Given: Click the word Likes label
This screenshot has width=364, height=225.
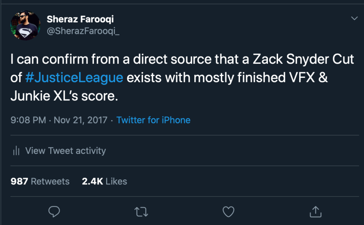Looking at the screenshot, I should click(x=116, y=181).
